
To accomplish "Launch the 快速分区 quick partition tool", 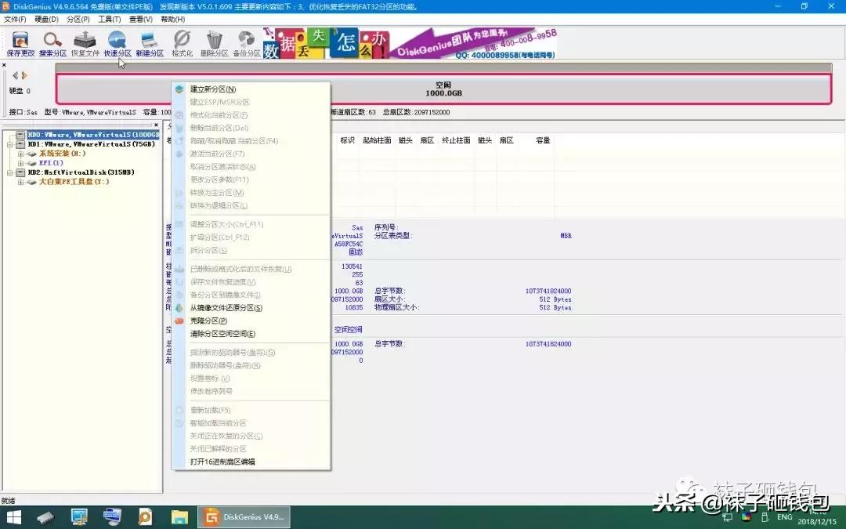I will coord(117,43).
